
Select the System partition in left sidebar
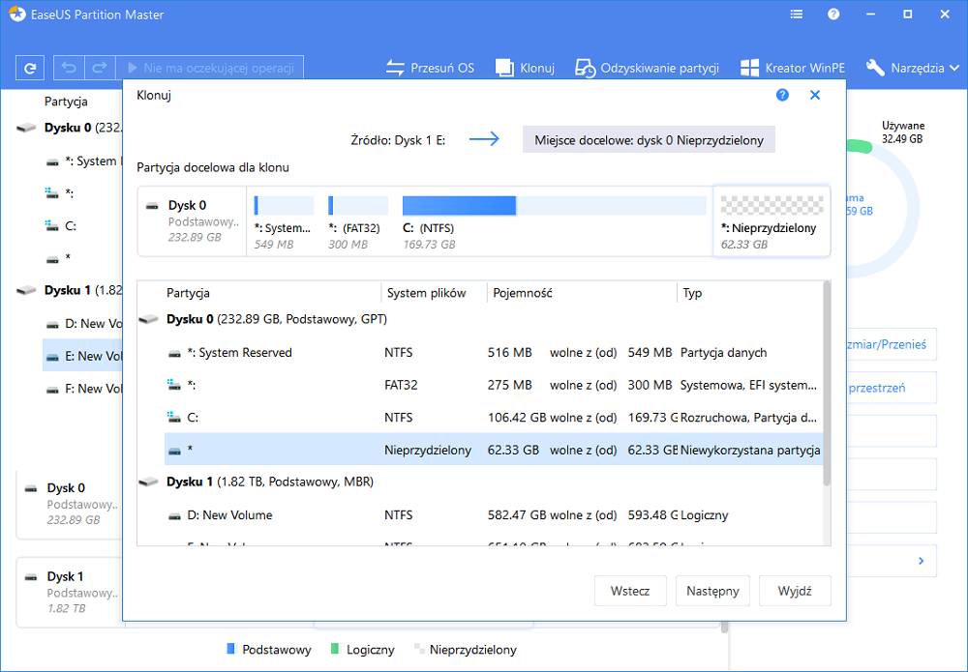(82, 161)
